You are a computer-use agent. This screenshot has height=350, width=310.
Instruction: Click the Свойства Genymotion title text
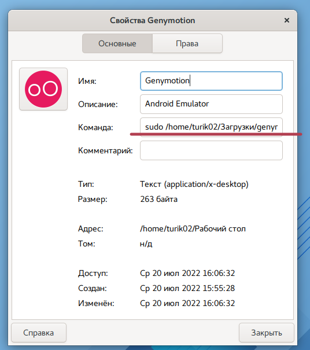(153, 20)
